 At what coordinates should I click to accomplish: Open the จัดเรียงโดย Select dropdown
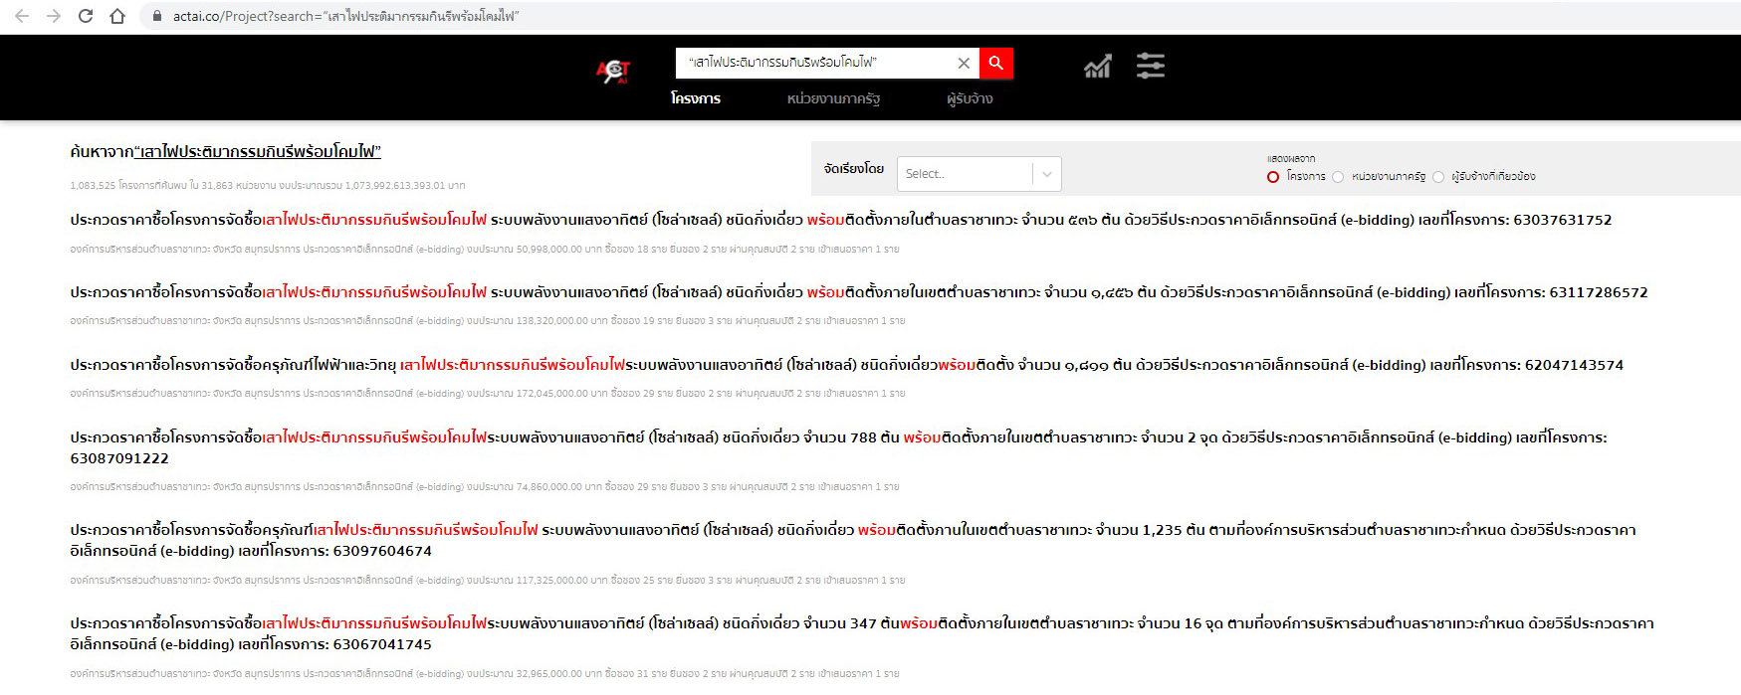point(964,174)
